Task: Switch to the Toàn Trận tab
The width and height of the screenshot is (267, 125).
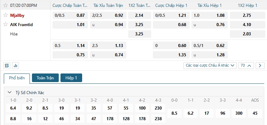Action: point(45,78)
